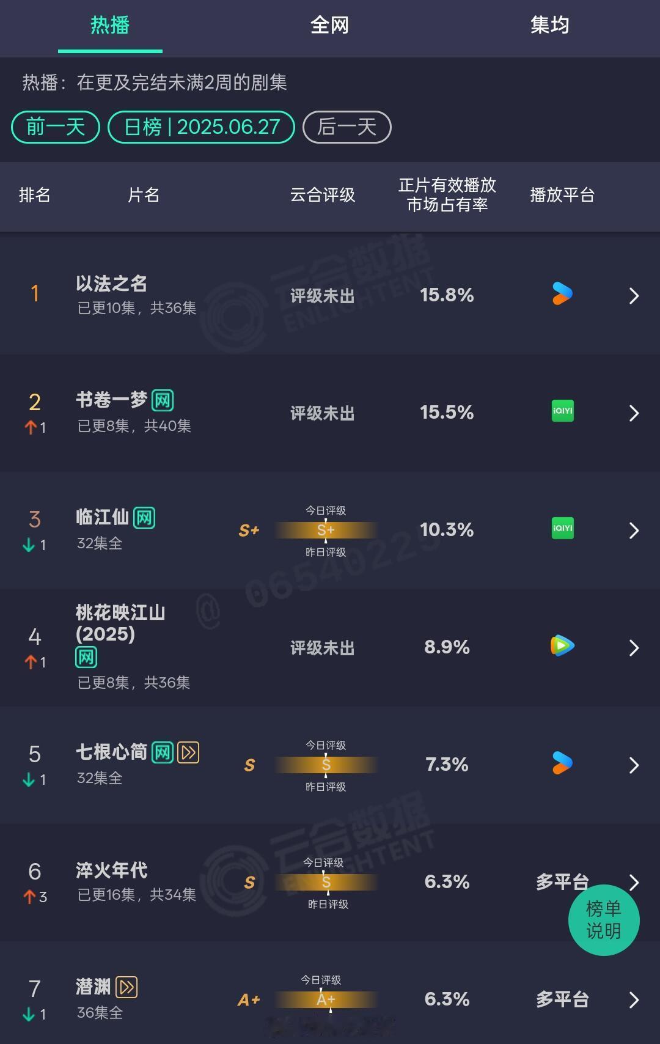Open the 榜单说明 floating button
This screenshot has width=660, height=1044.
tap(604, 920)
